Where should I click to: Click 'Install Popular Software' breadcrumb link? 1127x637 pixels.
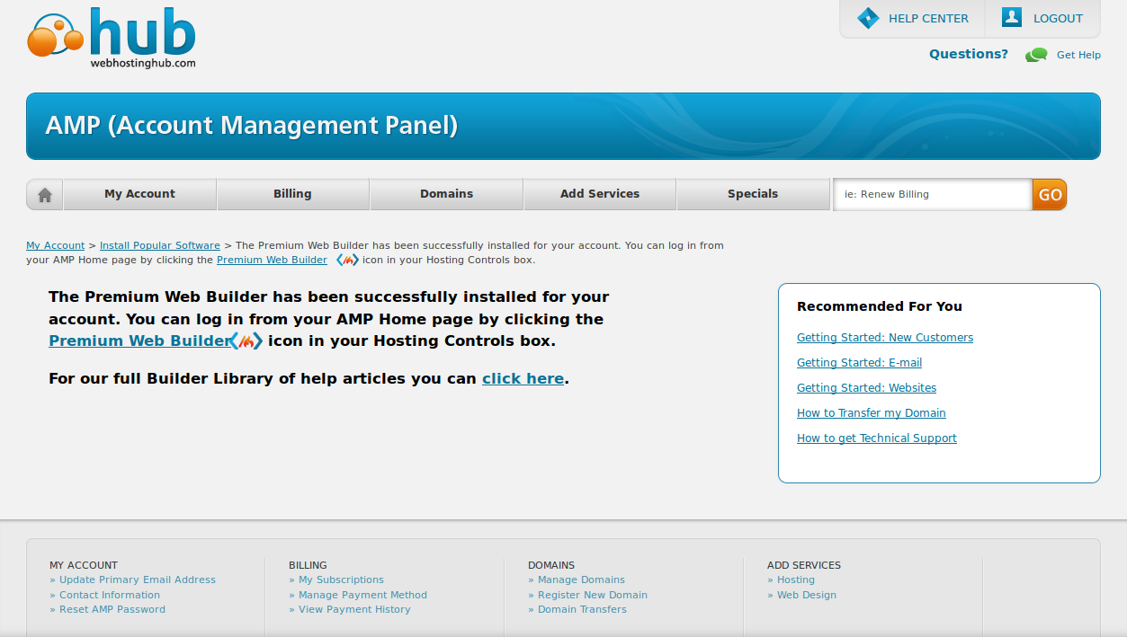160,245
